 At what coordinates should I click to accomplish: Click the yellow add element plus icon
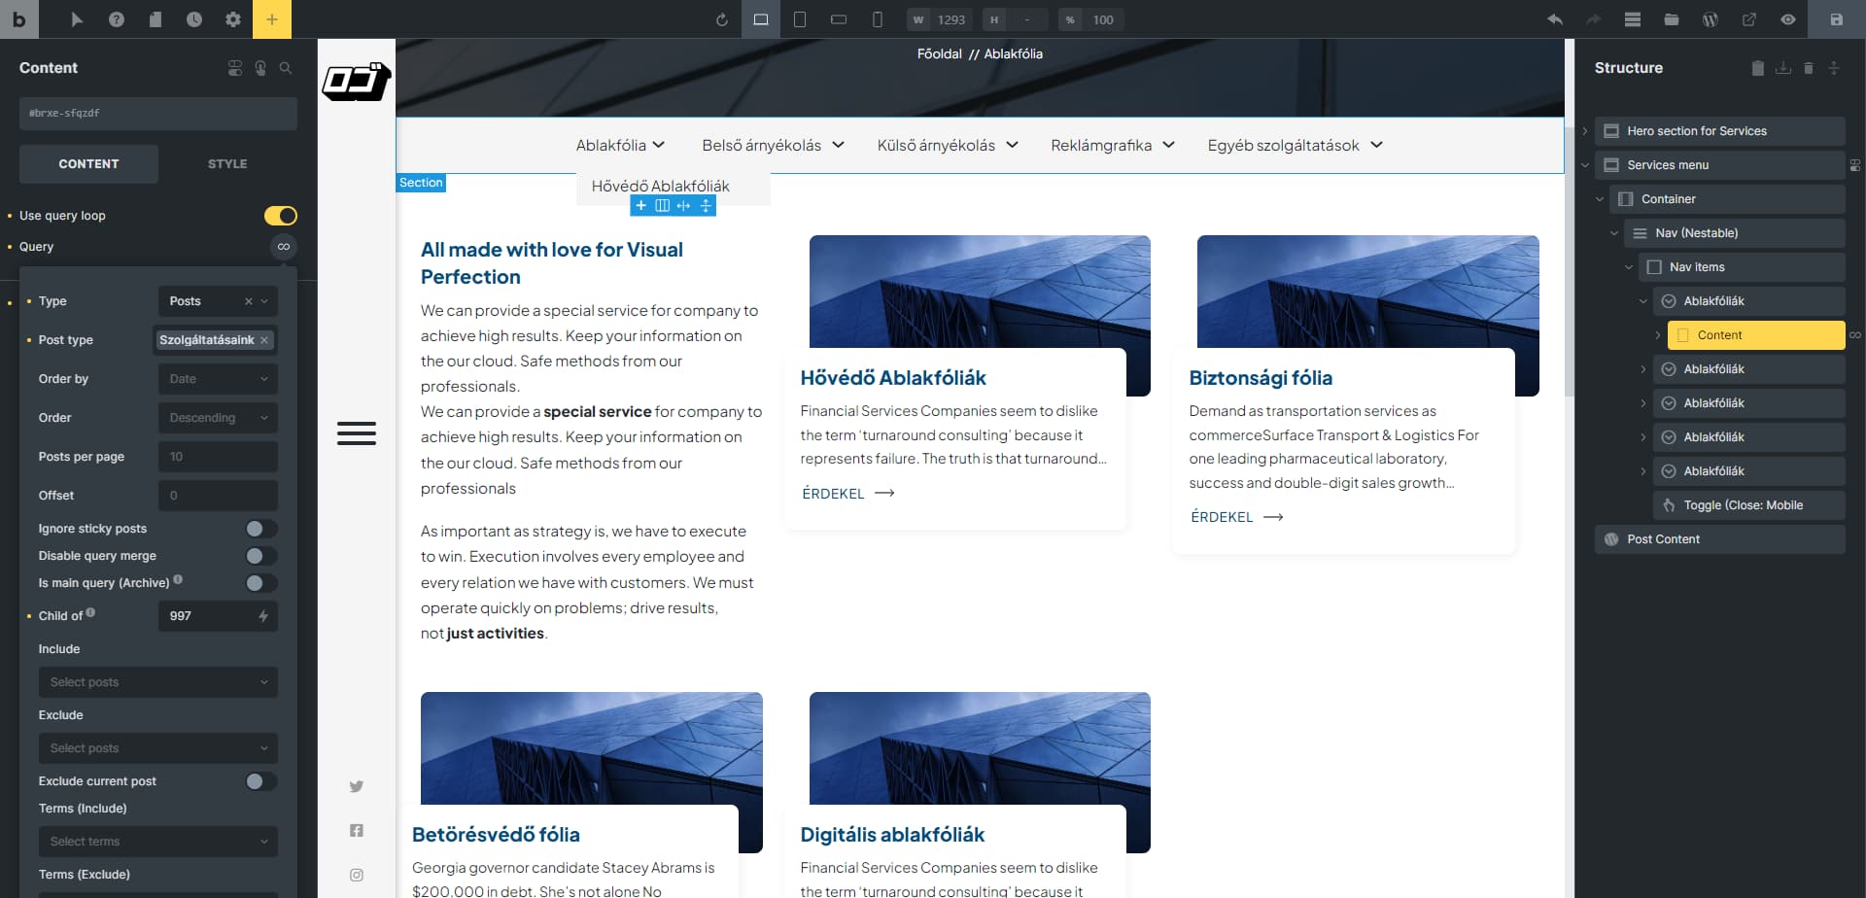[272, 18]
